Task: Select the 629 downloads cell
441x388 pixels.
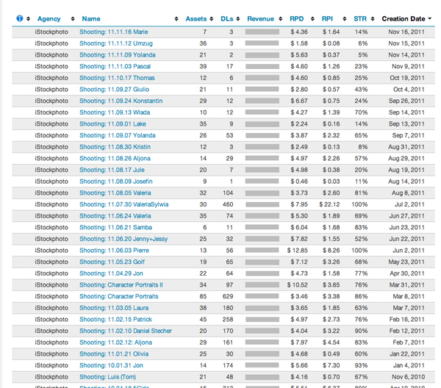Action: 228,297
